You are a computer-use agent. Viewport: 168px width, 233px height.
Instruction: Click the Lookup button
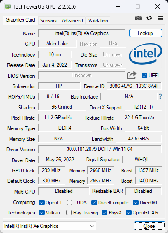click(145, 33)
